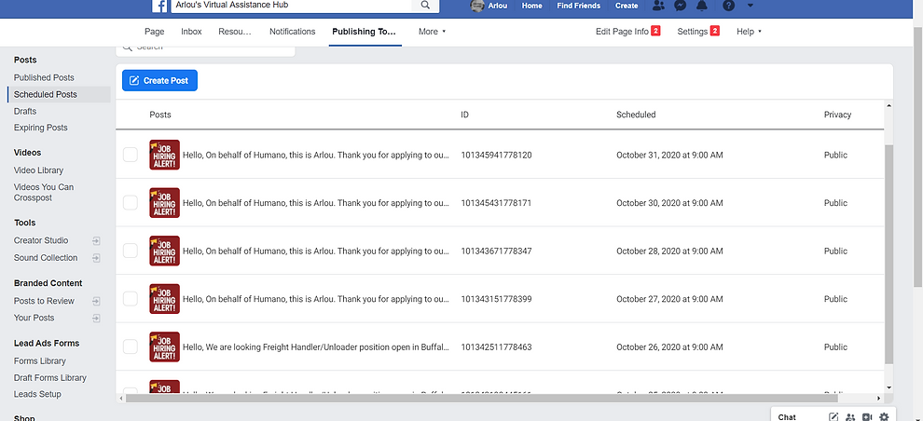Viewport: 923px width, 421px height.
Task: Click scroll-right arrow on horizontal scrollbar
Action: (879, 399)
